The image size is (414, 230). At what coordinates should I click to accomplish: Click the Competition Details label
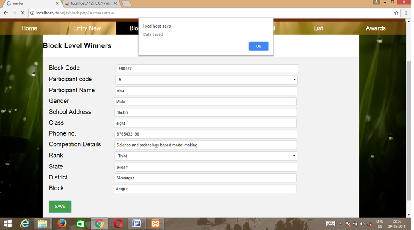click(x=75, y=144)
